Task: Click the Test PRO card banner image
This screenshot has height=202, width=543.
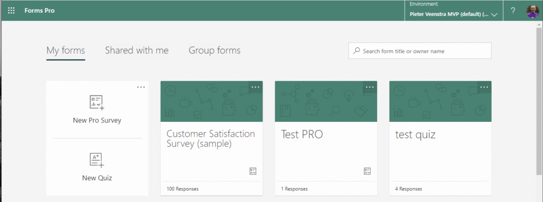Action: click(326, 101)
